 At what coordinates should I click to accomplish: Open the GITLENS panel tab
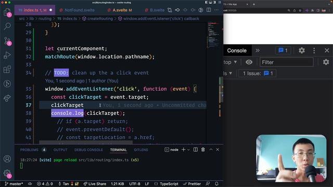[141, 150]
